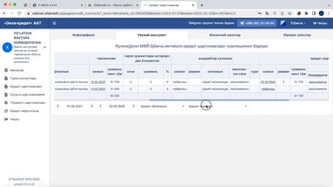Click the Кредит шартномалари sidebar icon

(x=6, y=86)
